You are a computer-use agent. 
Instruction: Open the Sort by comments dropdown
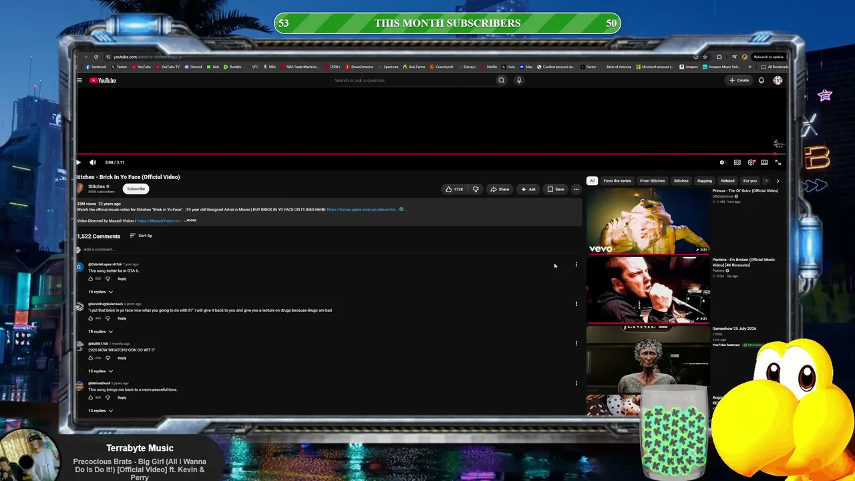[x=141, y=236]
